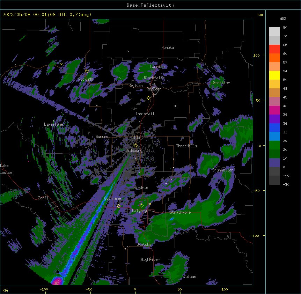Click the yellow V marker east of Calgary diamond
Screen dimensions: 301x294
point(150,204)
